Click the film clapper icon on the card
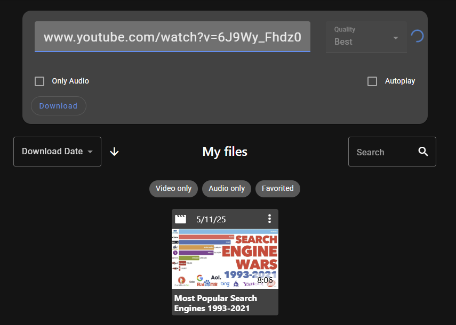The image size is (456, 325). (x=181, y=219)
